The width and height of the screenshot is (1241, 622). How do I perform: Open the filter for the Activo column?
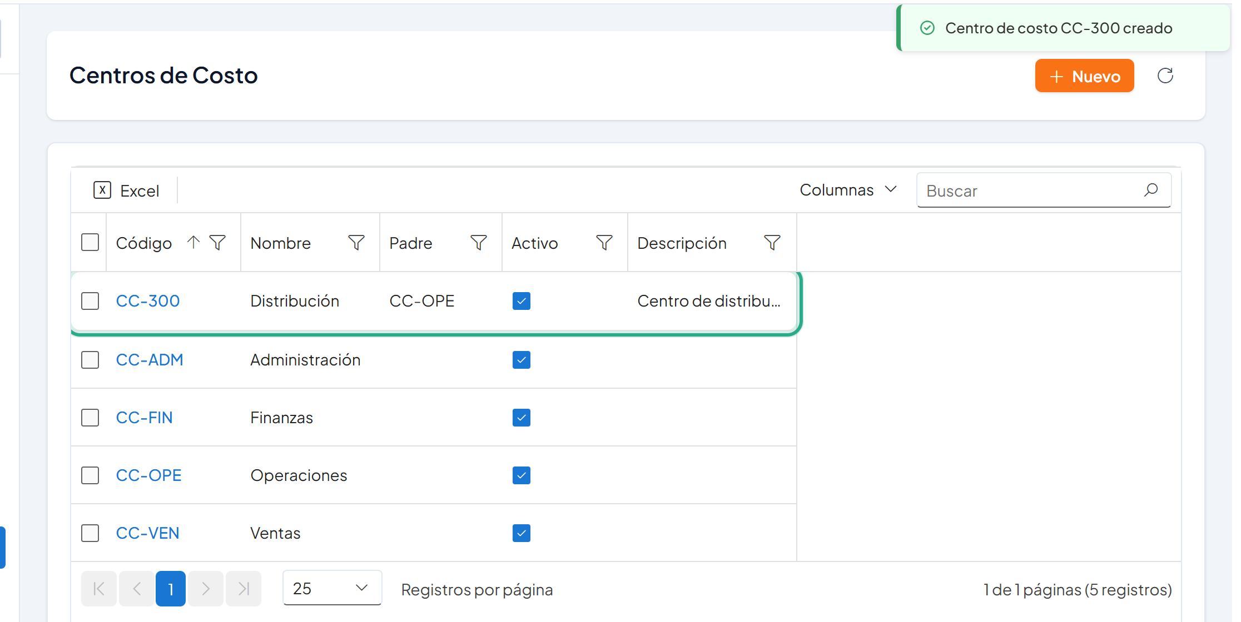604,242
